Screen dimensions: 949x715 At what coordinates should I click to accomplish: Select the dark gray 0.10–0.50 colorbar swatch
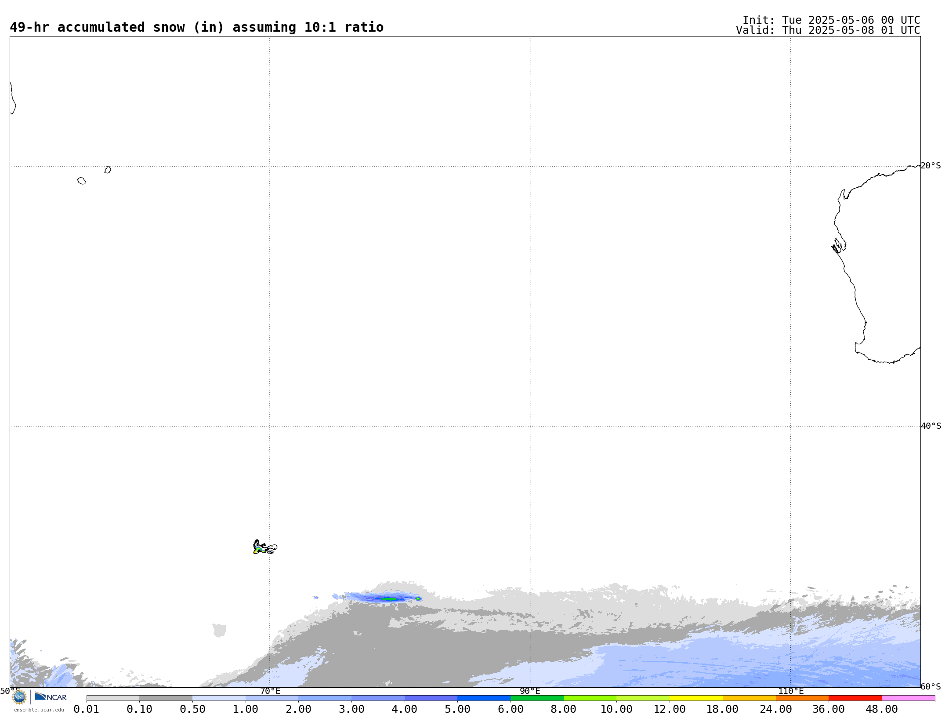coord(166,698)
